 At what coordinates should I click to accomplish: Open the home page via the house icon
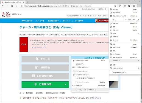click(16, 6)
